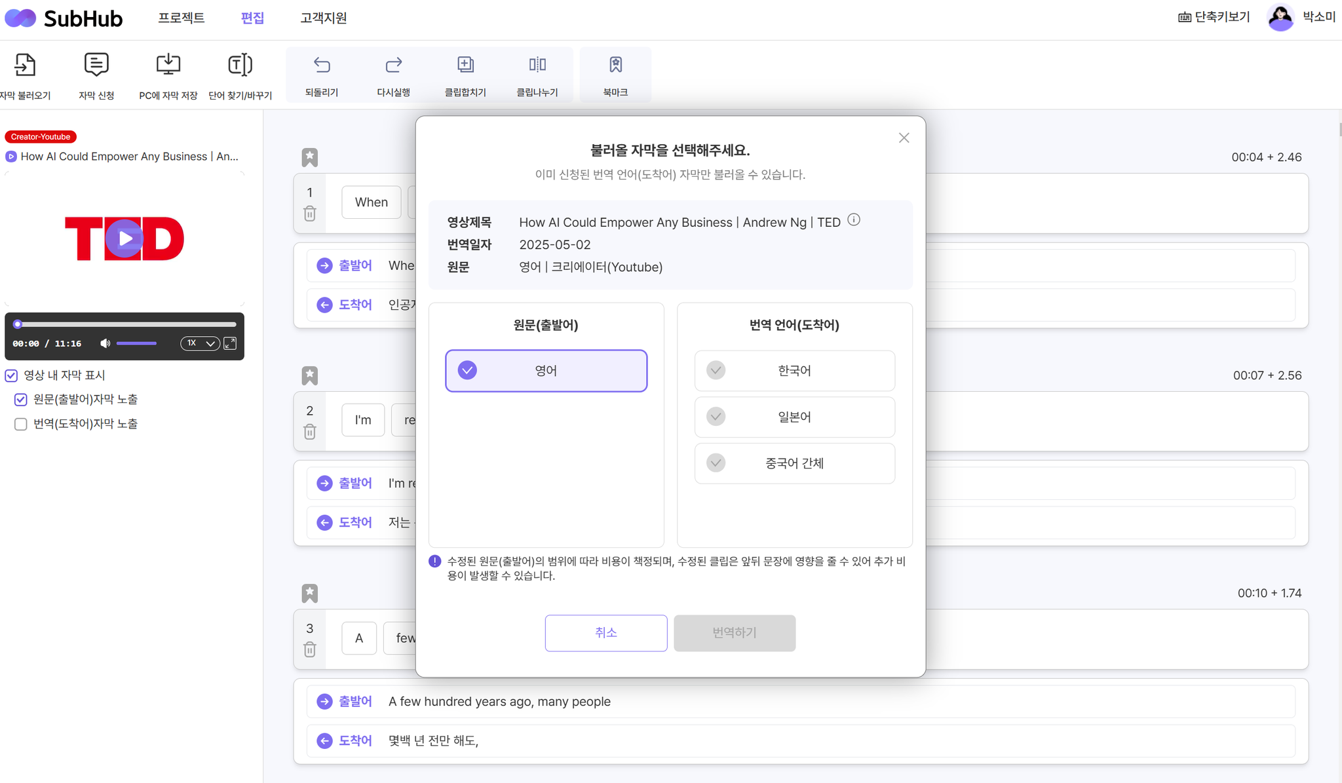Click the 북마크 toolbar icon
1342x783 pixels.
615,64
